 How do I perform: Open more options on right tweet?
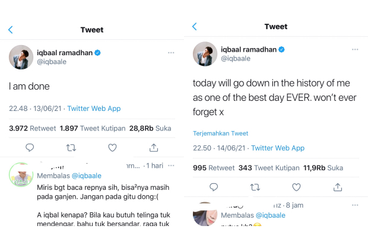coord(354,50)
